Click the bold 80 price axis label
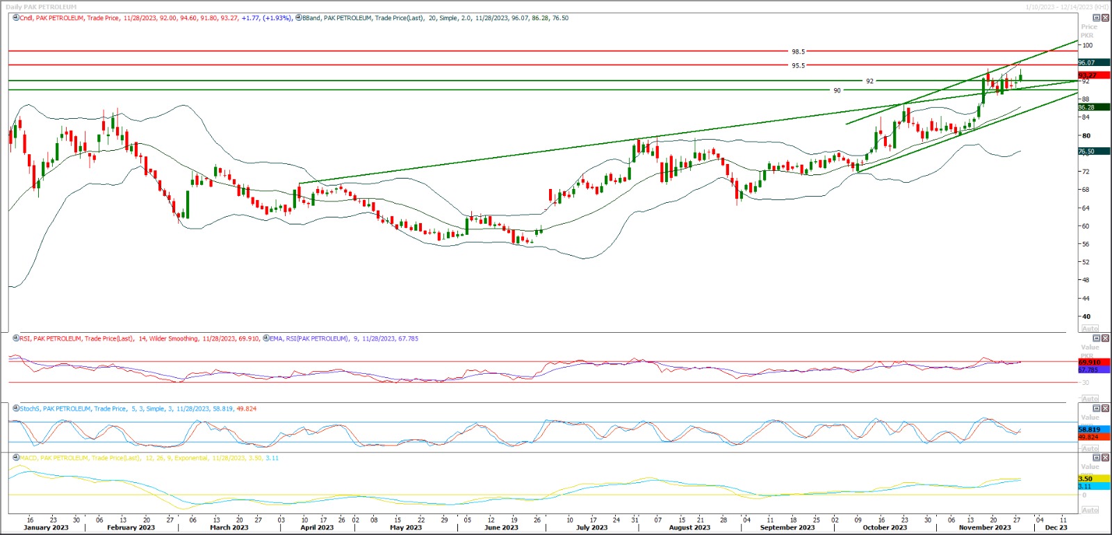The width and height of the screenshot is (1112, 535). point(1086,135)
